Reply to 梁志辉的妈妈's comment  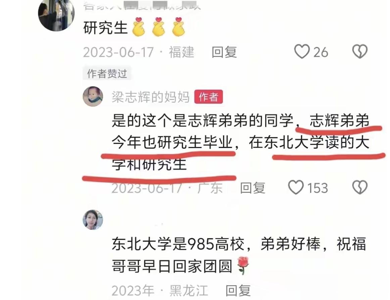pyautogui.click(x=252, y=188)
